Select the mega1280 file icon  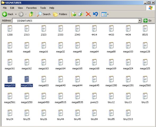click(111, 79)
